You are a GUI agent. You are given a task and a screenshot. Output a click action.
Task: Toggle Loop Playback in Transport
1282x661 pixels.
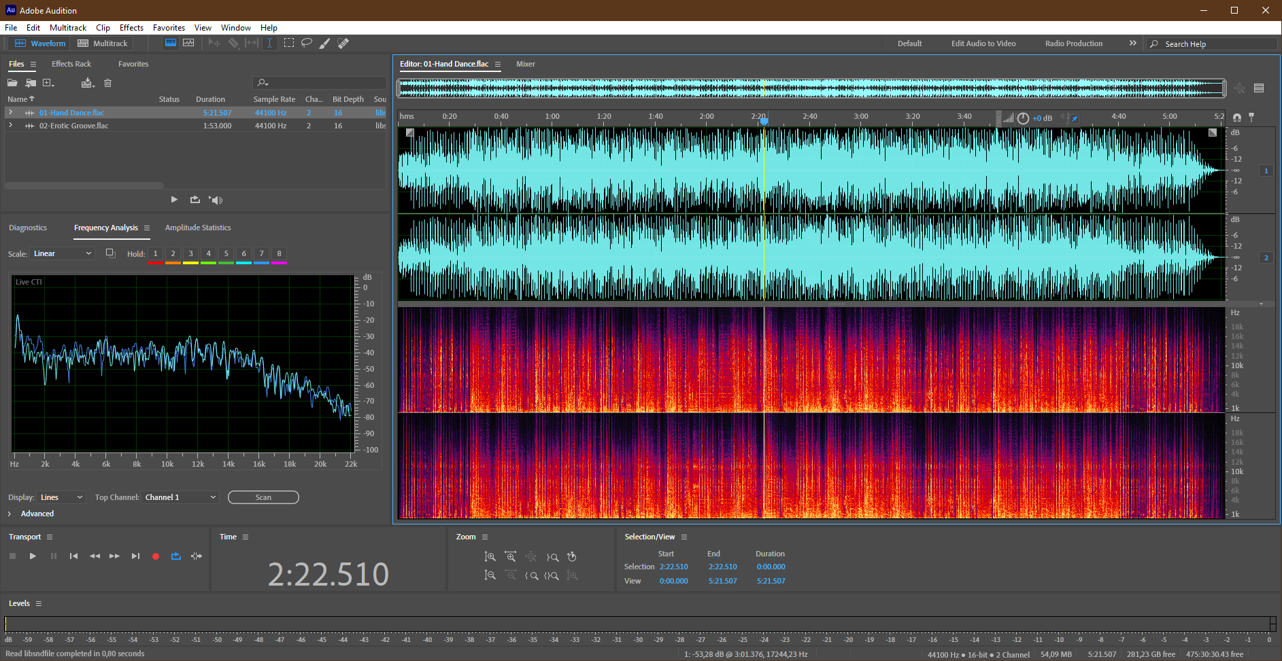[176, 556]
